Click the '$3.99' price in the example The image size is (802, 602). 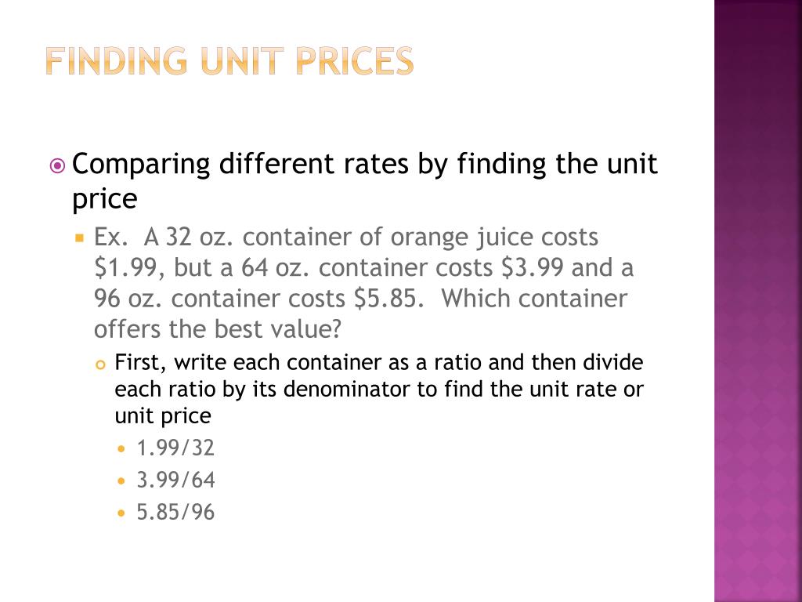[x=532, y=268]
